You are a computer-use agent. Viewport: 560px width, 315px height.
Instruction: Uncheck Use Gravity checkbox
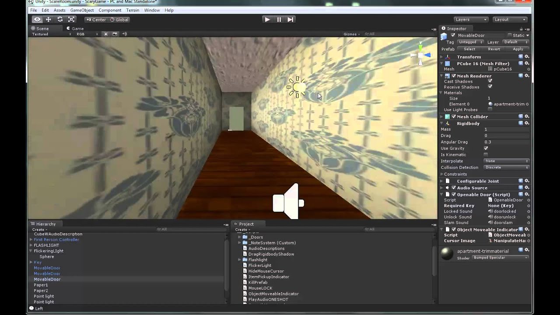pos(486,148)
